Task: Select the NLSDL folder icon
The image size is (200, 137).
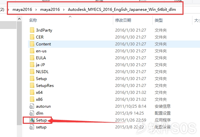Action: click(32, 71)
